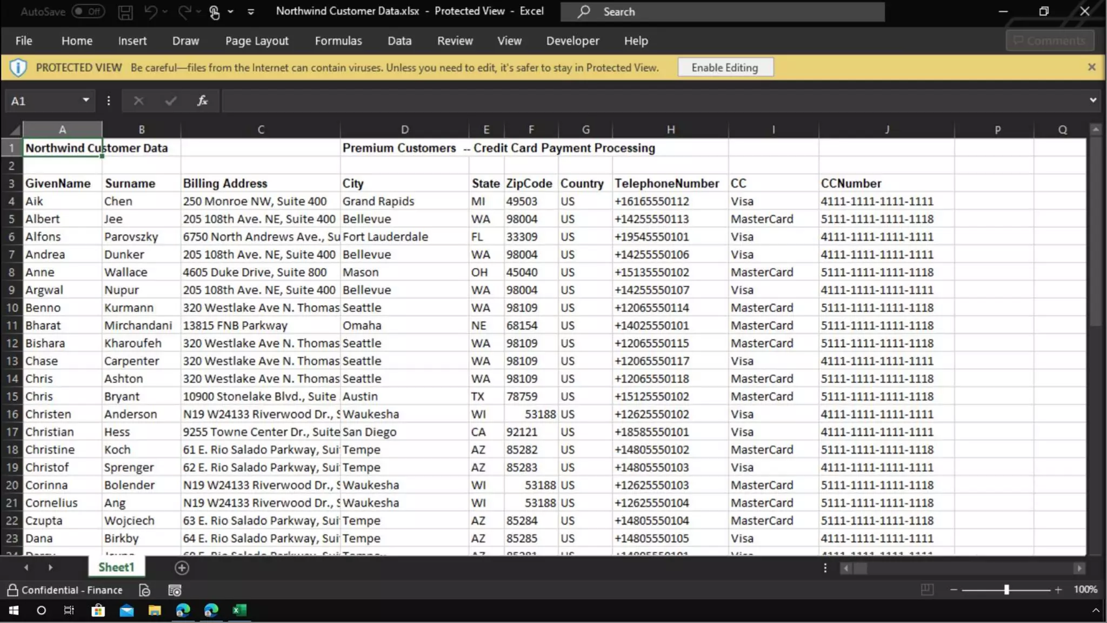Dismiss the Protected View message bar
1107x623 pixels.
coord(1091,67)
